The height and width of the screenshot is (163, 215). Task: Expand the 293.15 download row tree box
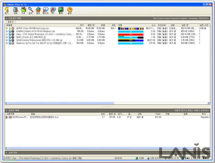click(x=7, y=34)
